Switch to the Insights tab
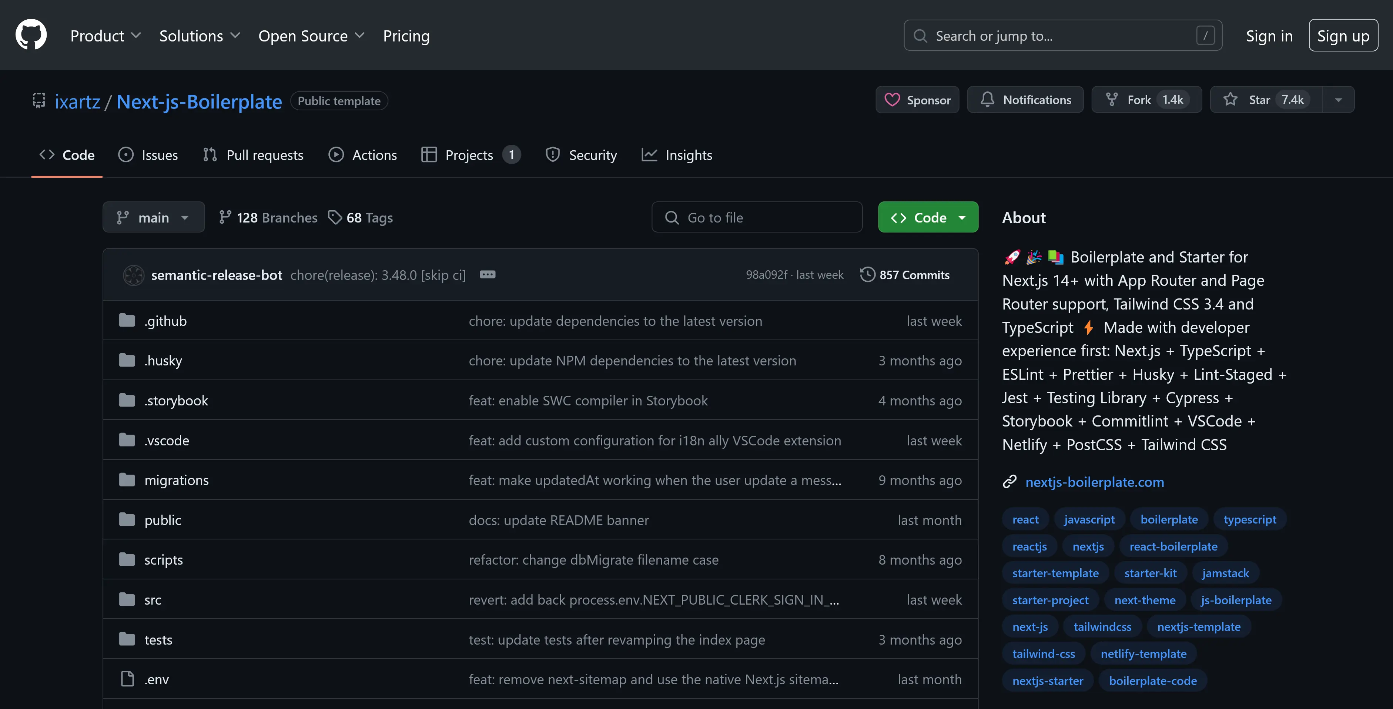This screenshot has width=1393, height=709. pyautogui.click(x=677, y=155)
